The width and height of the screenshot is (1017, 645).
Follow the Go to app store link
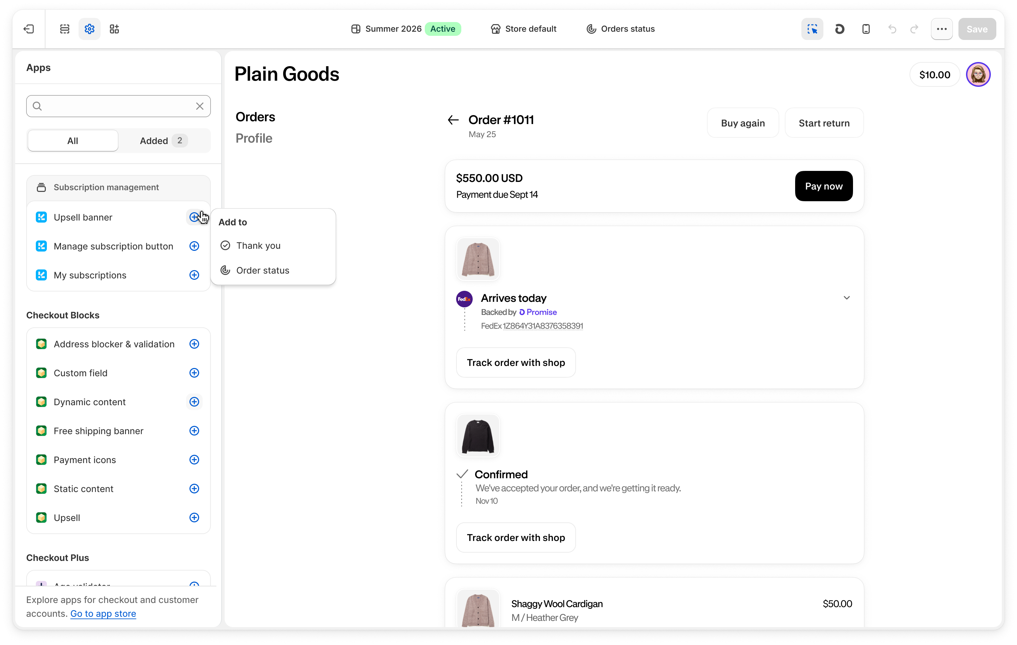[x=103, y=613]
